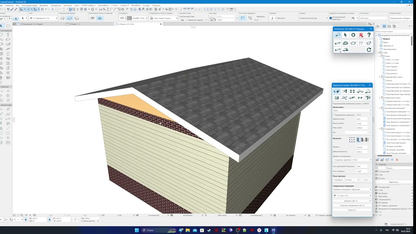Close the Каркасные планки panel
Image resolution: width=416 pixels, height=234 pixels.
click(370, 85)
